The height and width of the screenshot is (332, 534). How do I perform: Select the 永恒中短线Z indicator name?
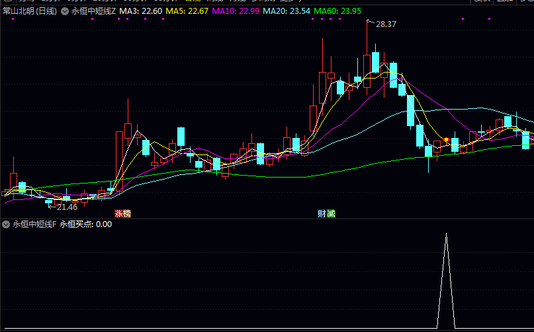pos(94,11)
